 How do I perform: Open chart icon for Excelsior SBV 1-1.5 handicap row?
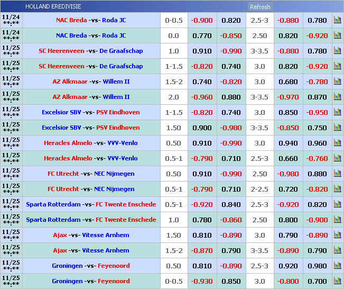click(x=337, y=113)
